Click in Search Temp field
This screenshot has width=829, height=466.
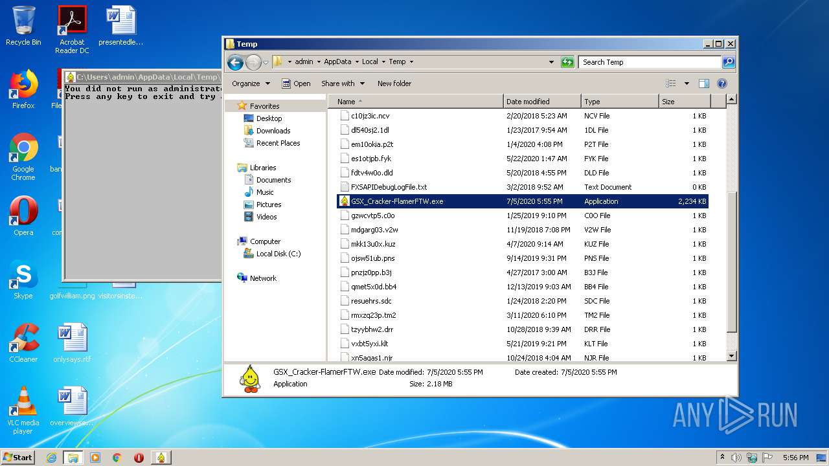[650, 62]
